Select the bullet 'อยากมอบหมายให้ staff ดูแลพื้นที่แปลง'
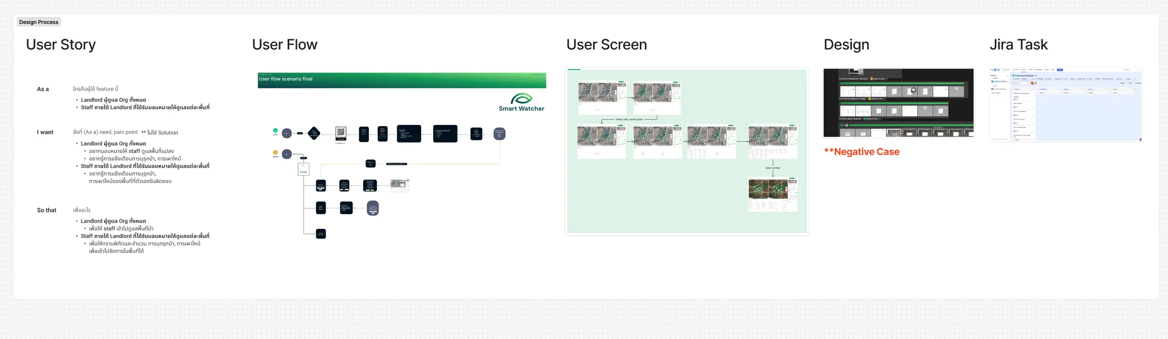1168x339 pixels. [131, 151]
